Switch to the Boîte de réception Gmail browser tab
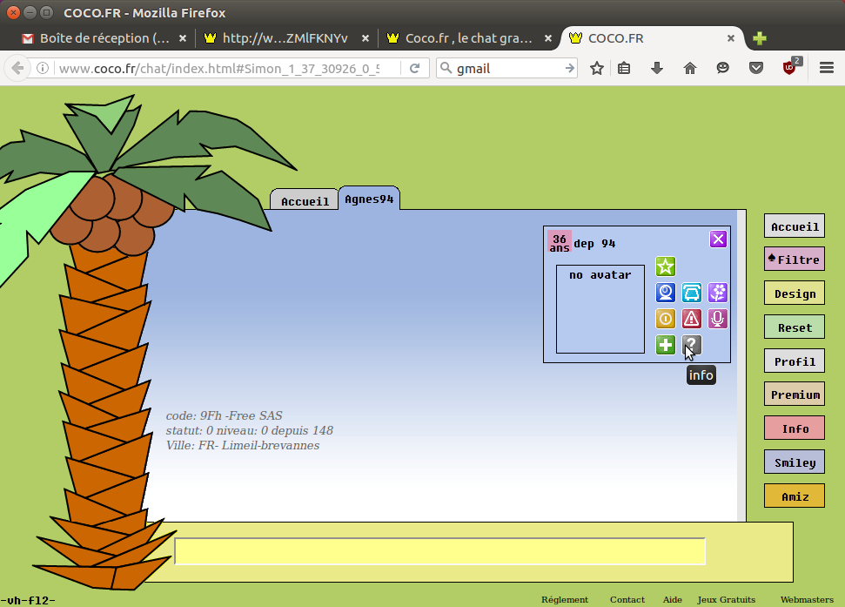The image size is (845, 607). pyautogui.click(x=104, y=38)
